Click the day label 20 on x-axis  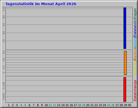click(88, 105)
